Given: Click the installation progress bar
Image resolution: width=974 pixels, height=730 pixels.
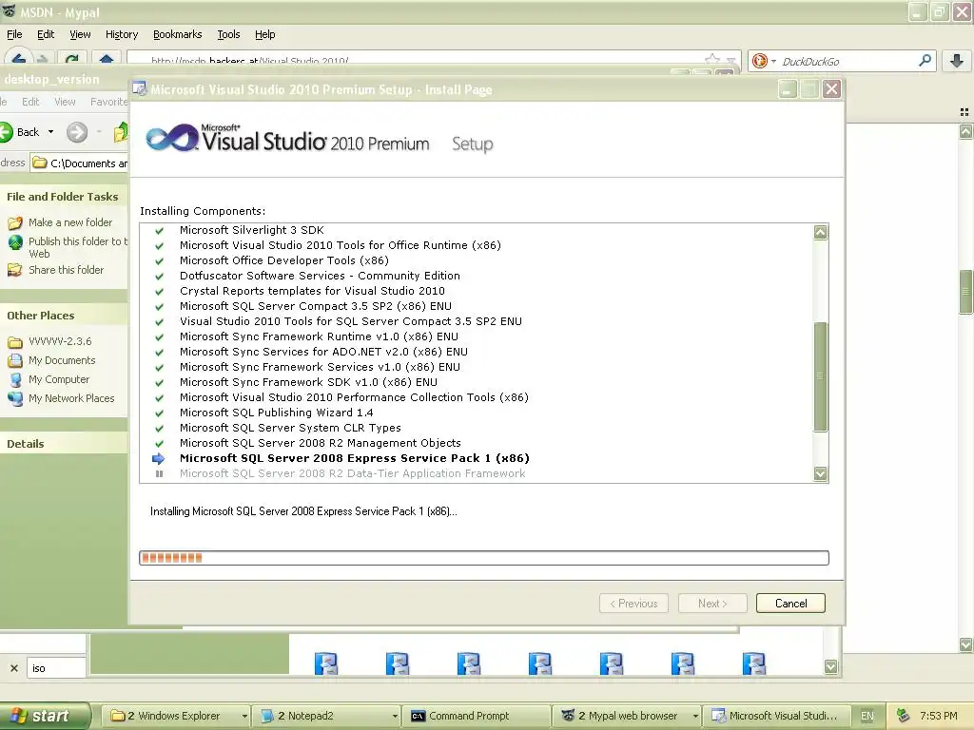Looking at the screenshot, I should pyautogui.click(x=484, y=557).
